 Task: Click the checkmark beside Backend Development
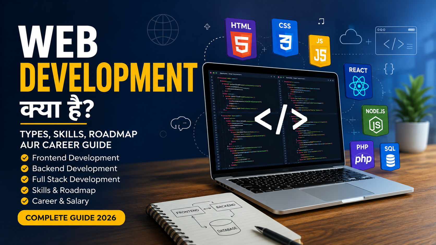(x=25, y=169)
